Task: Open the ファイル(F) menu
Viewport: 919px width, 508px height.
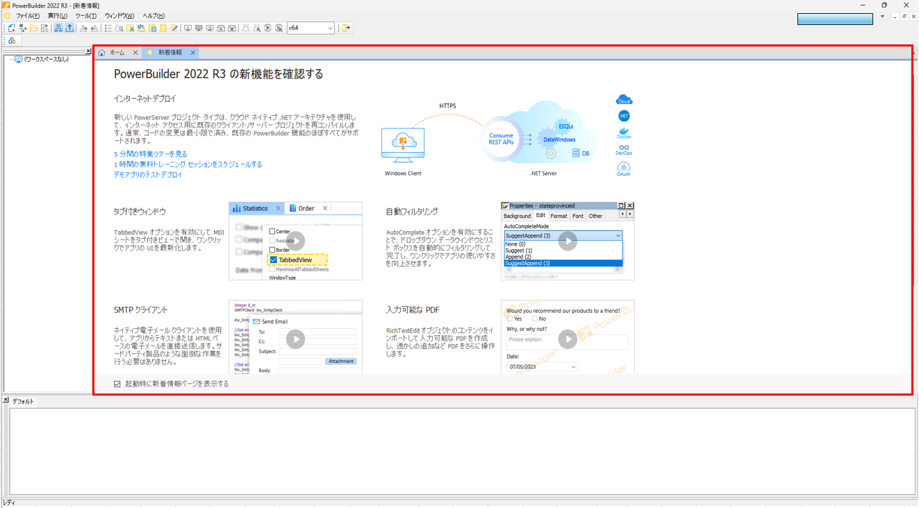Action: 28,15
